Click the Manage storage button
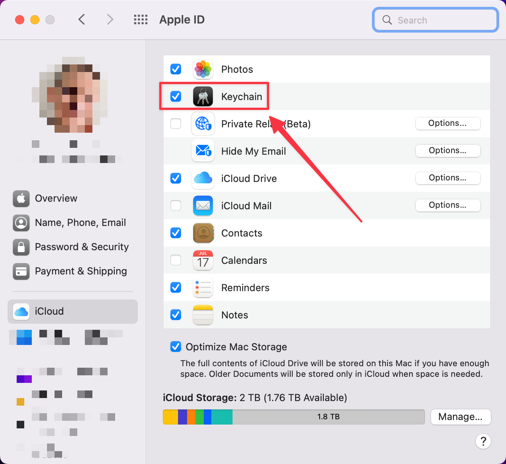The height and width of the screenshot is (464, 506). (x=461, y=417)
